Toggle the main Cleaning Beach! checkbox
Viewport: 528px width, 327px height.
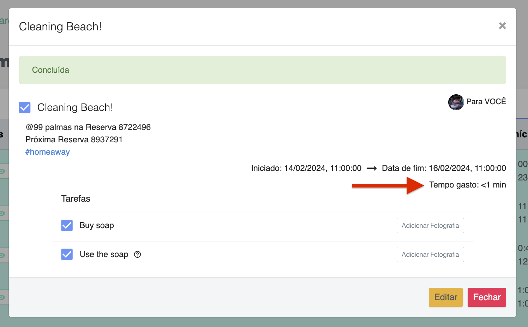pyautogui.click(x=25, y=107)
